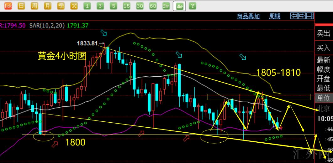Select the 2hr timeframe
333x163 pixels.
tap(166, 6)
